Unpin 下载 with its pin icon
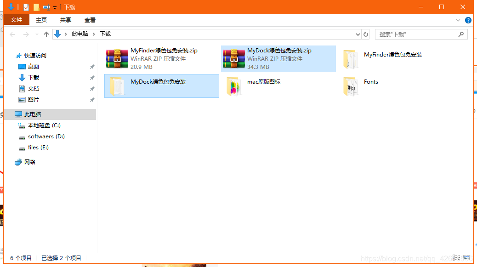Screen dimensions: 477x267 click(x=92, y=78)
